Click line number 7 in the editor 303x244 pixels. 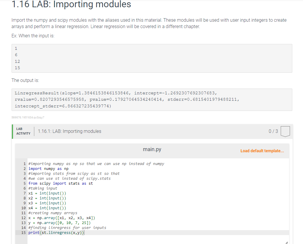[x=24, y=193]
